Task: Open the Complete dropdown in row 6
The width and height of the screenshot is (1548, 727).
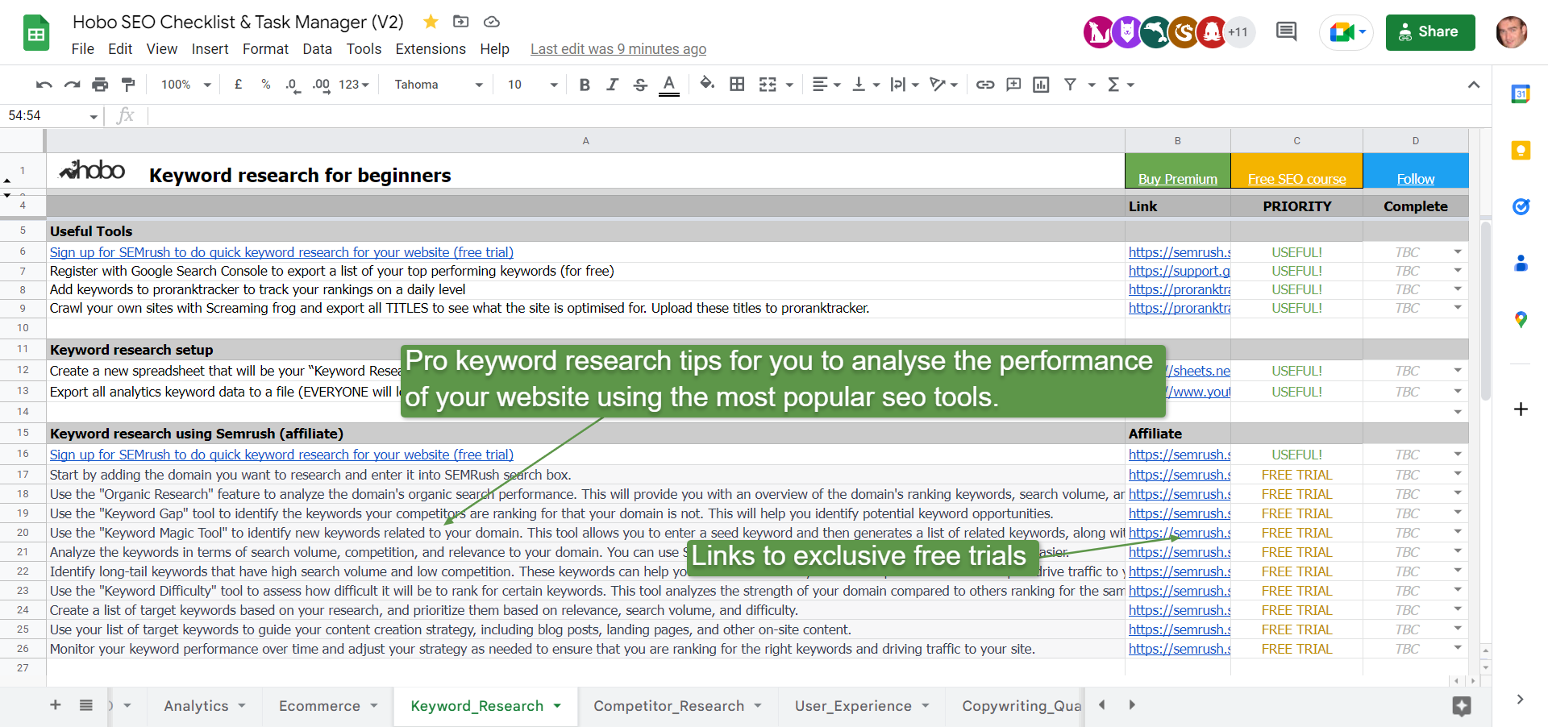Action: [x=1458, y=252]
